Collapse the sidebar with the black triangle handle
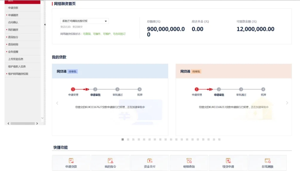 pos(45,25)
